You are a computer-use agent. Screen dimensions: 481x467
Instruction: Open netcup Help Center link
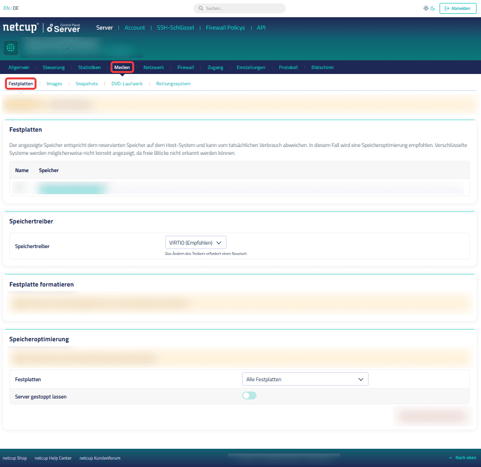[x=53, y=458]
